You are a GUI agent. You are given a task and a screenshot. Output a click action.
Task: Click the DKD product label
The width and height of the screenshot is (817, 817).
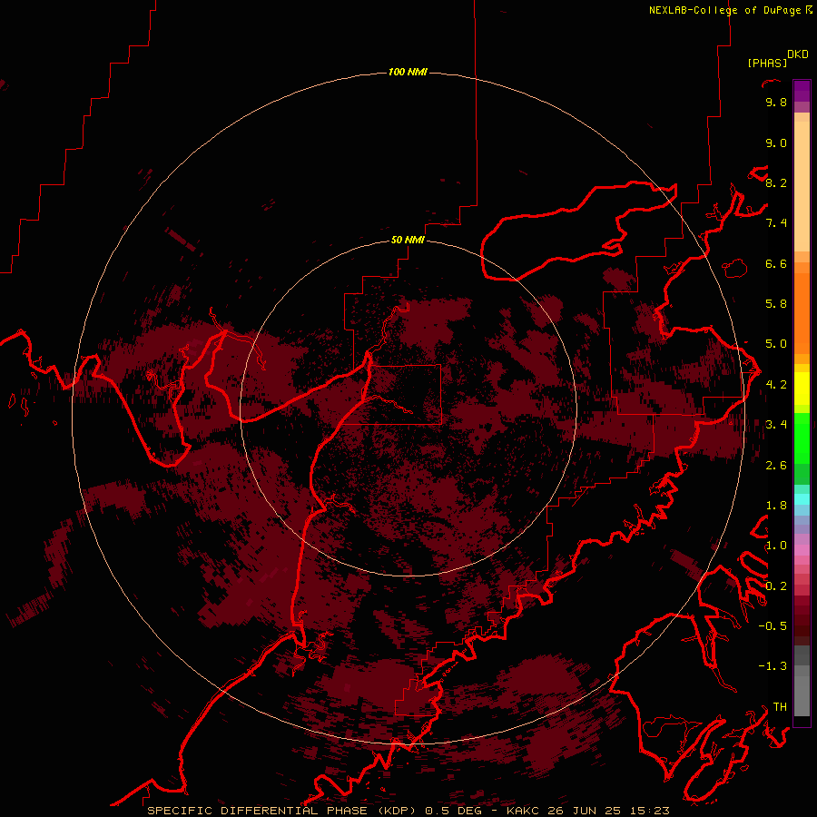coord(798,54)
